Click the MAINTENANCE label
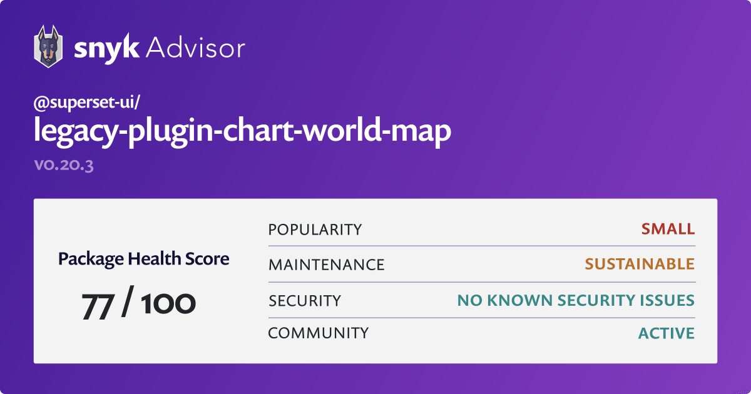The image size is (751, 394). 326,265
